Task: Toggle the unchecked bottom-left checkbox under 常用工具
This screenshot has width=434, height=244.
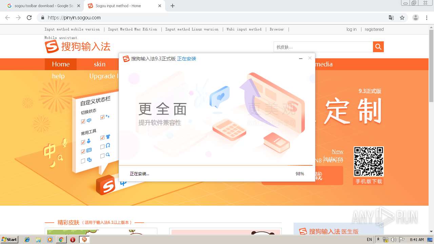Action: [x=83, y=161]
